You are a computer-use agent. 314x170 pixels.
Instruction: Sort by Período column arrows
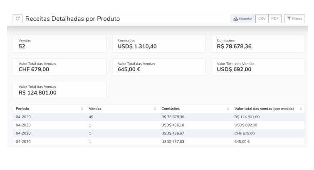pyautogui.click(x=82, y=109)
